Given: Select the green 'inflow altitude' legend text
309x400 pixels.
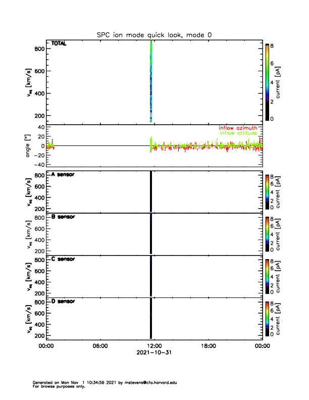Looking at the screenshot, I should (x=238, y=133).
